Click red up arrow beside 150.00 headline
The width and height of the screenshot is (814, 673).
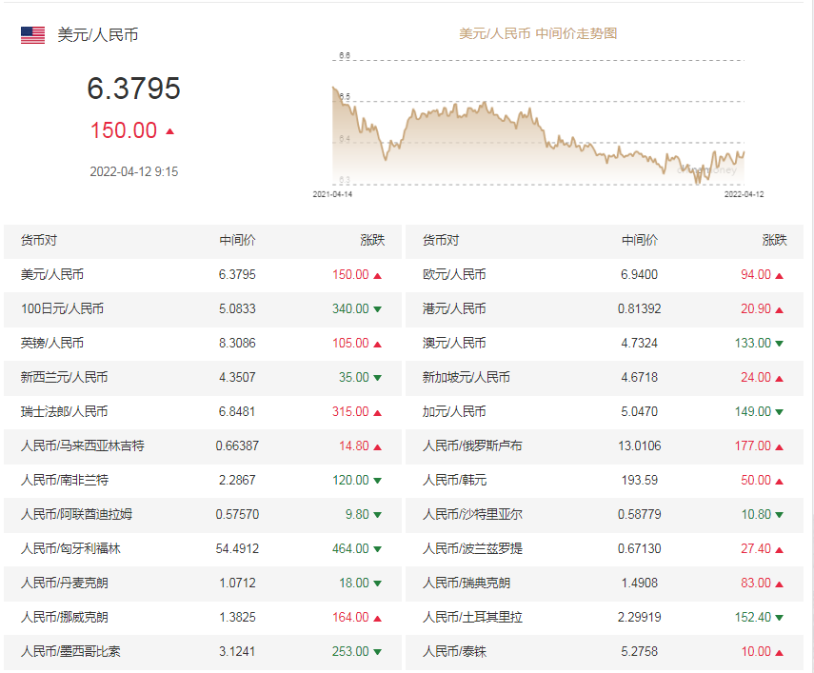(170, 131)
